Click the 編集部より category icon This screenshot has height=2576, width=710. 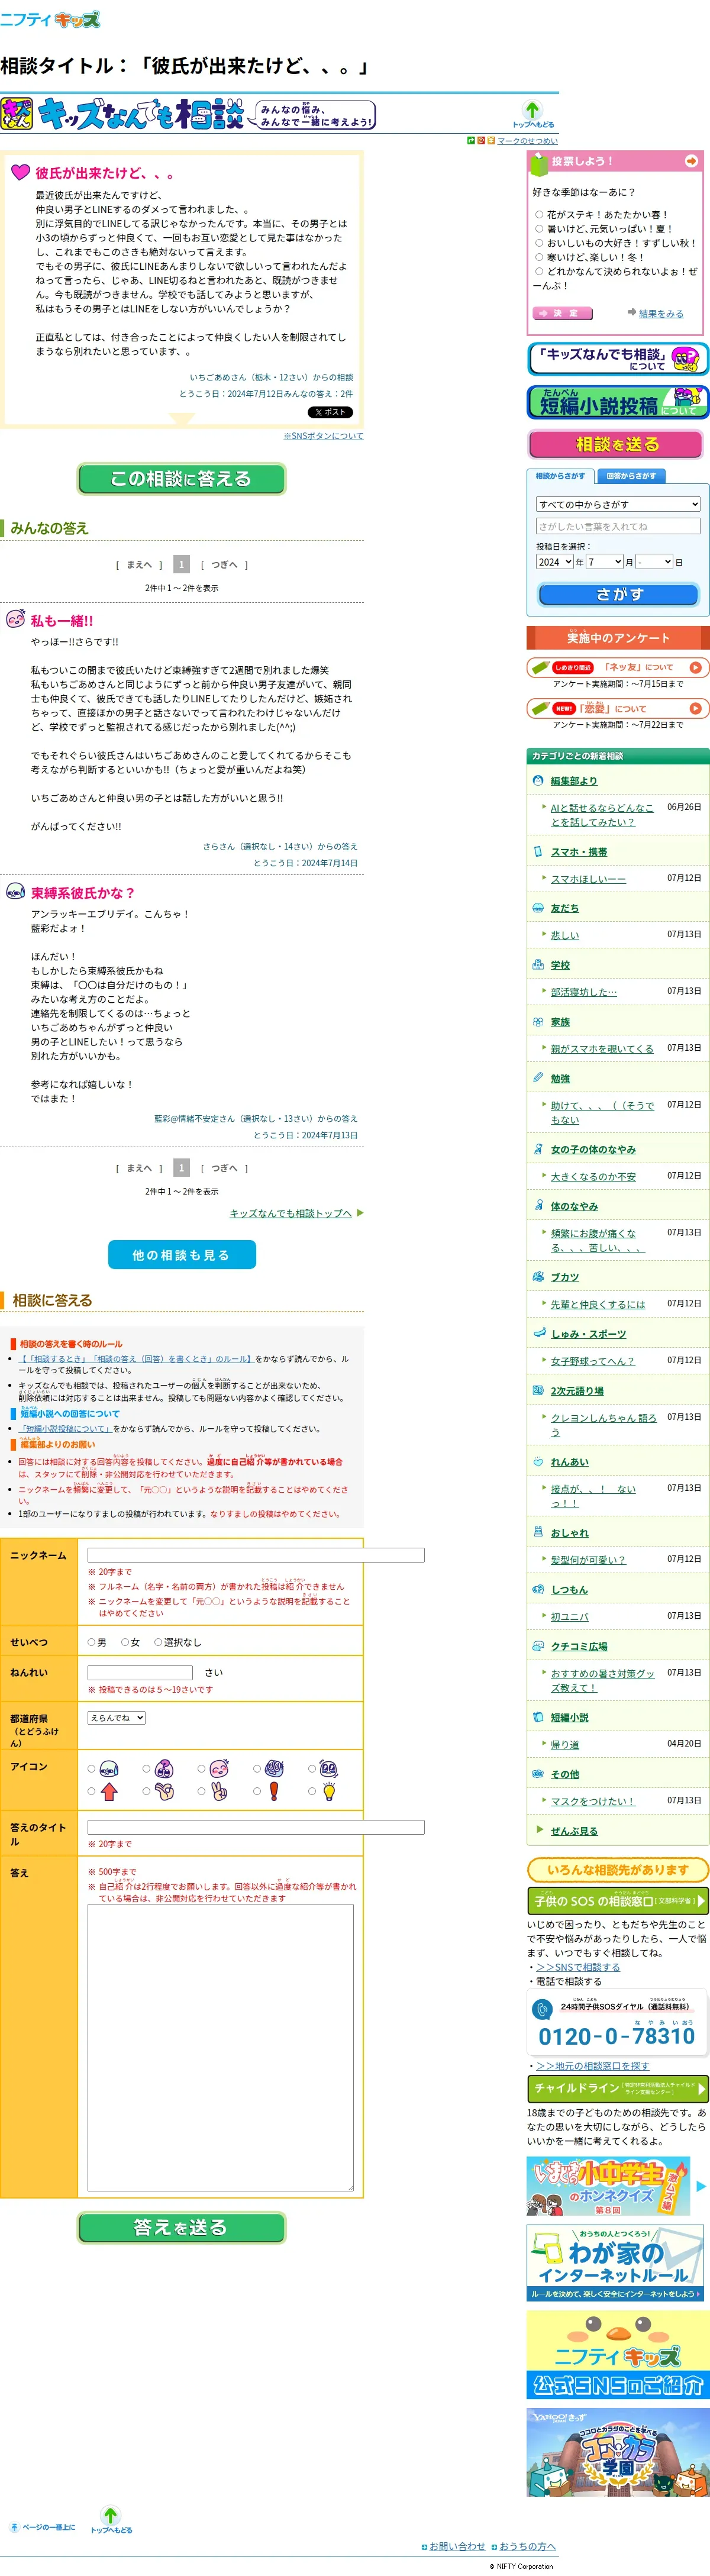click(x=539, y=780)
